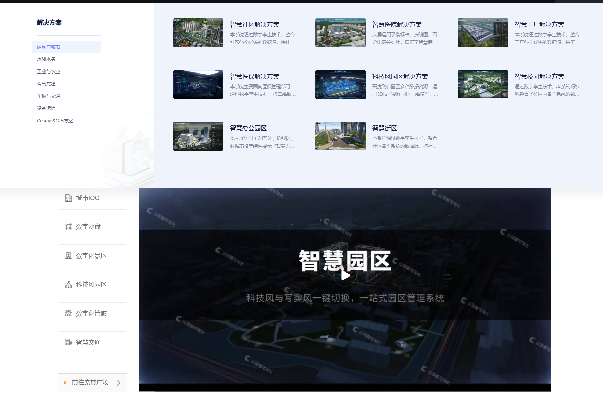Click 智慧校园 description 通过数字孪生技术

547,90
